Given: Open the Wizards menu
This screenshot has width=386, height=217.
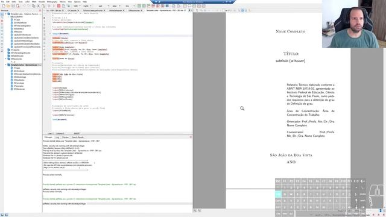Looking at the screenshot, I should [42, 2].
